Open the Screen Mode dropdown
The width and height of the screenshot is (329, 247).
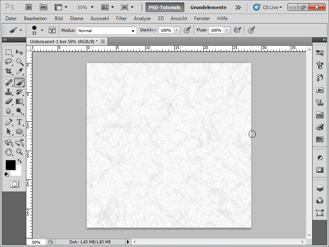pos(127,7)
